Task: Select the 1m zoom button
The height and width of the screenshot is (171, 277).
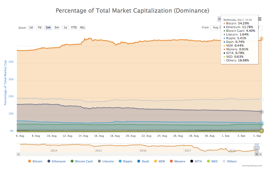Action: [48, 27]
